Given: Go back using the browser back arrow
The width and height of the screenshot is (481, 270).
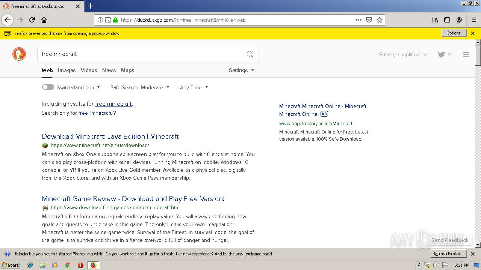Looking at the screenshot, I should (x=8, y=20).
